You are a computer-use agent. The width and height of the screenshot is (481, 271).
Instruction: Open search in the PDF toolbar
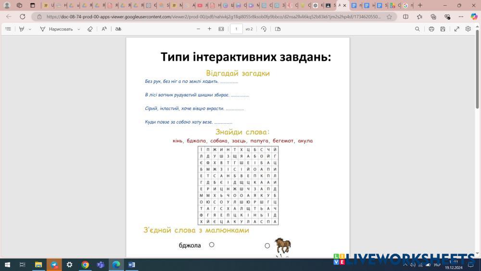(418, 29)
